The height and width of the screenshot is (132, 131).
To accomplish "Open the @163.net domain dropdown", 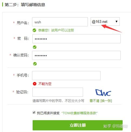I will pyautogui.click(x=105, y=22).
